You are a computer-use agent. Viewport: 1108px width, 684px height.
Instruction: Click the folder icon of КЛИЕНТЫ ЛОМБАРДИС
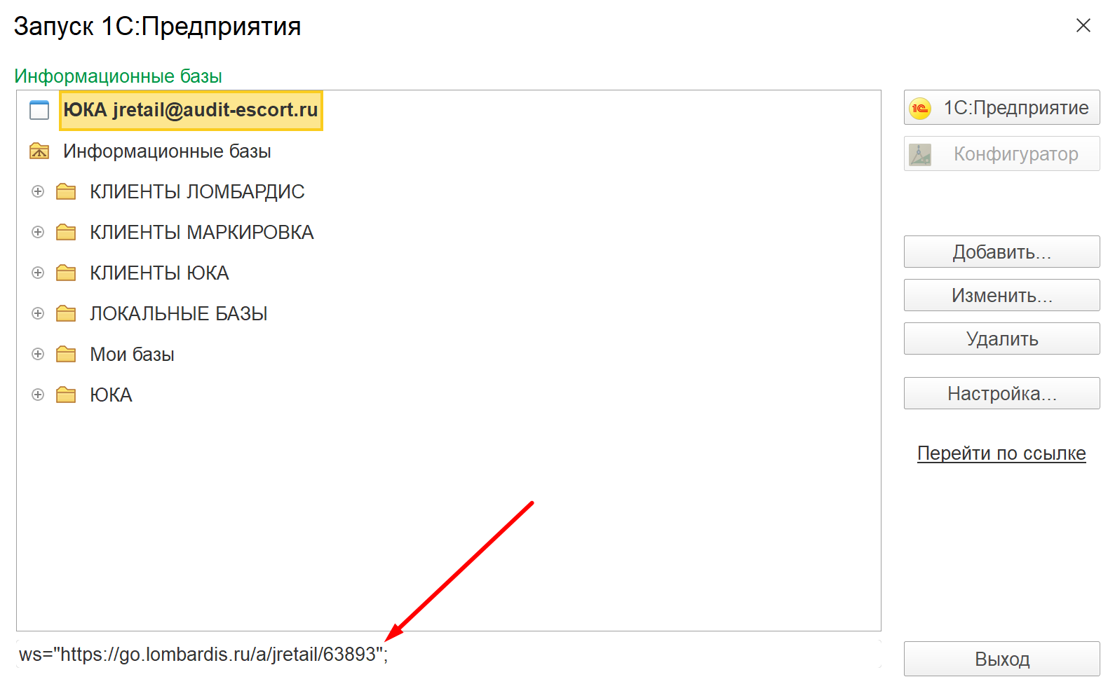(66, 191)
